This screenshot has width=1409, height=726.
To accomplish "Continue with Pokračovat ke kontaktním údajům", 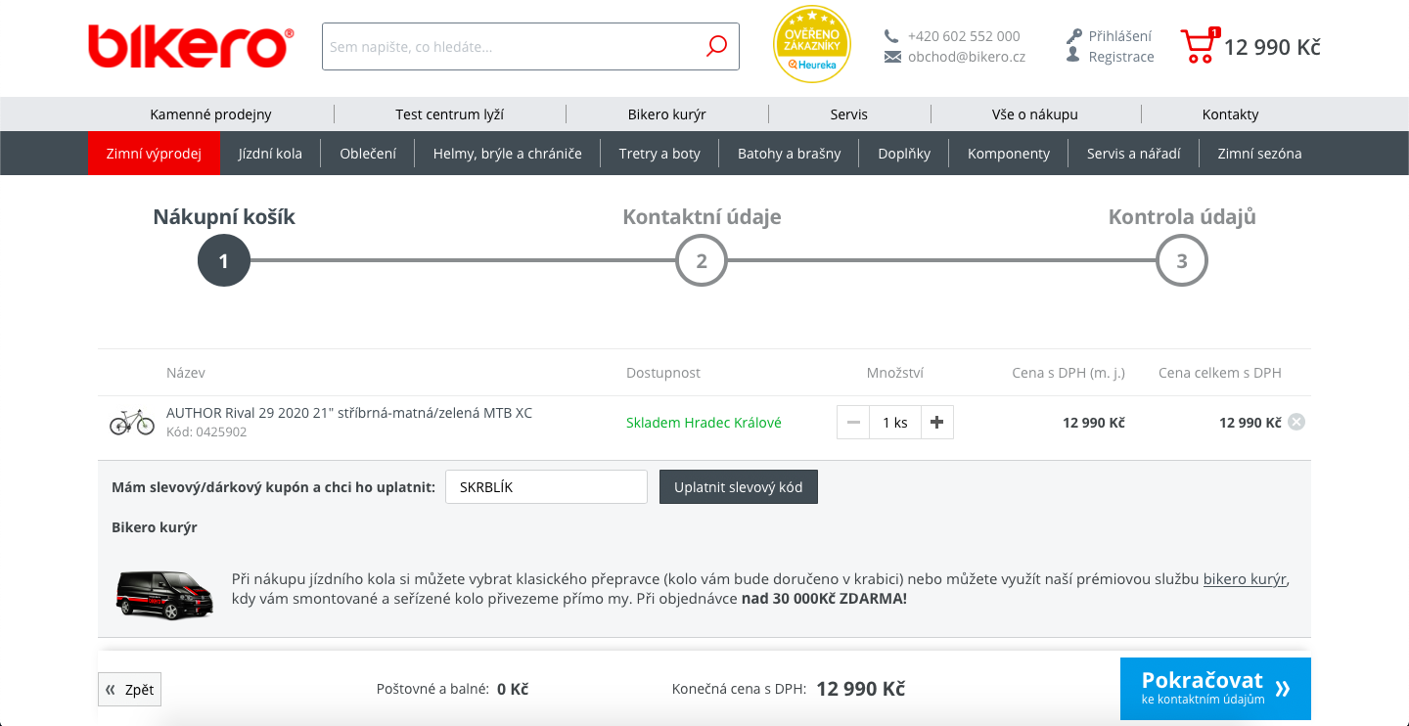I will tap(1215, 689).
